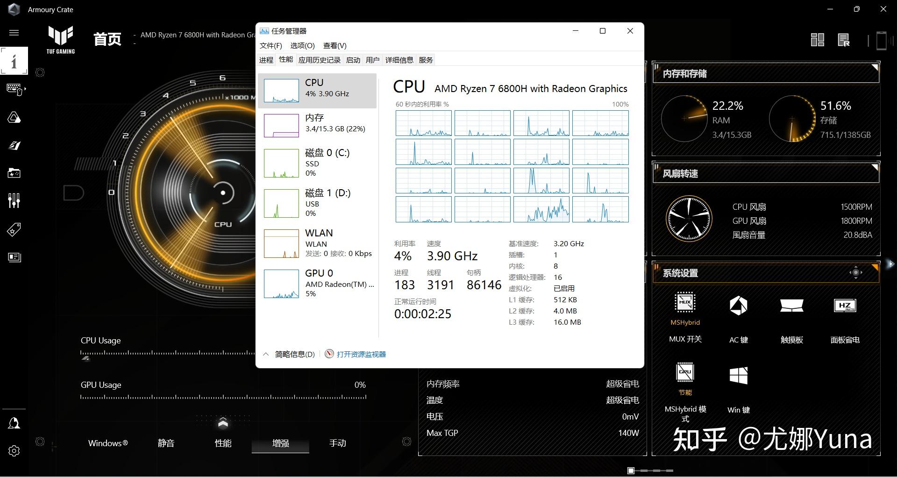Select GPU 0 performance item
The width and height of the screenshot is (897, 477).
point(317,283)
